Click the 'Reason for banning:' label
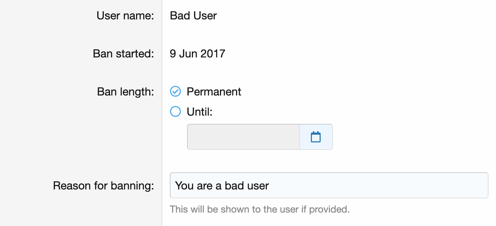 pos(104,185)
